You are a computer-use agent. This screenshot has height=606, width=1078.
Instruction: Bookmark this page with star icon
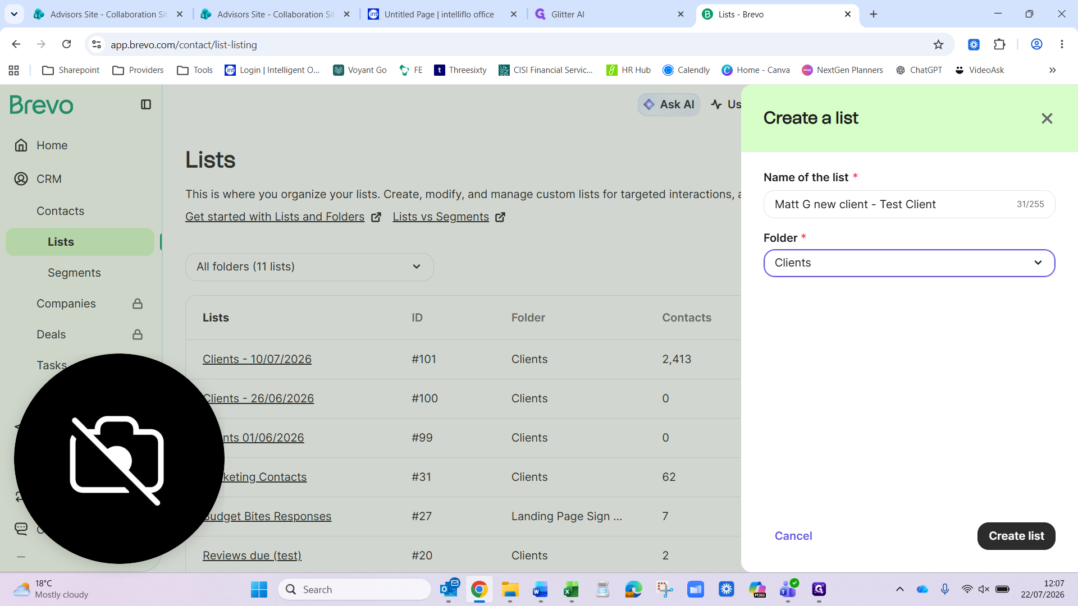938,44
